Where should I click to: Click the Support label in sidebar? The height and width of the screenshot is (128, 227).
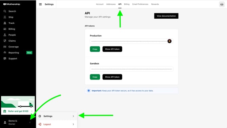pyautogui.click(x=13, y=59)
